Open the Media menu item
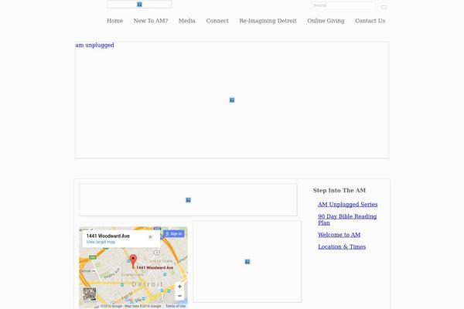Viewport: 464px width, 309px height. [x=186, y=21]
